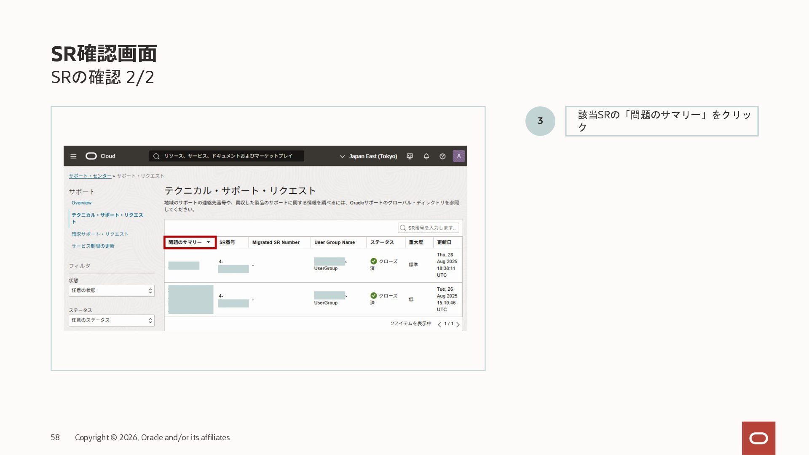
Task: Click first row's redacted problem summary
Action: 184,265
